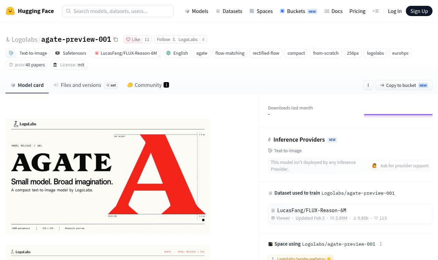Follow the LogoLabs organization
The height and width of the screenshot is (260, 438).
click(x=177, y=39)
